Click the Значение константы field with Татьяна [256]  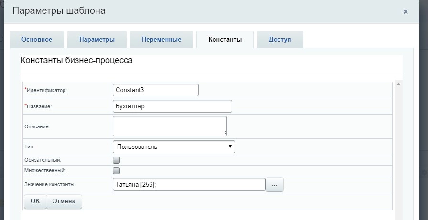click(189, 185)
